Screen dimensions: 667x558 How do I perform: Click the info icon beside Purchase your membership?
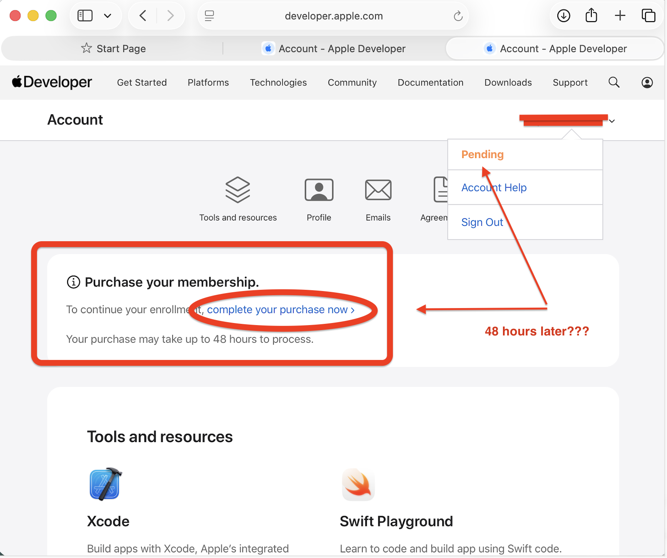[74, 282]
